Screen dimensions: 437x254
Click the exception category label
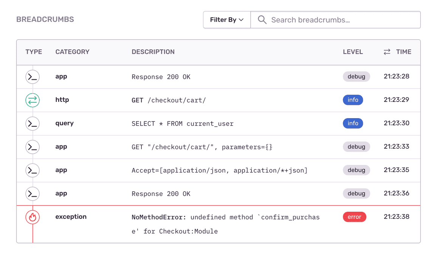click(x=71, y=217)
